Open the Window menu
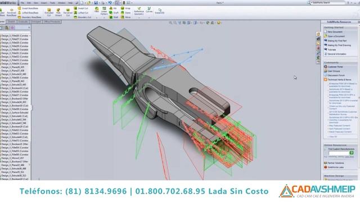 pyautogui.click(x=61, y=3)
